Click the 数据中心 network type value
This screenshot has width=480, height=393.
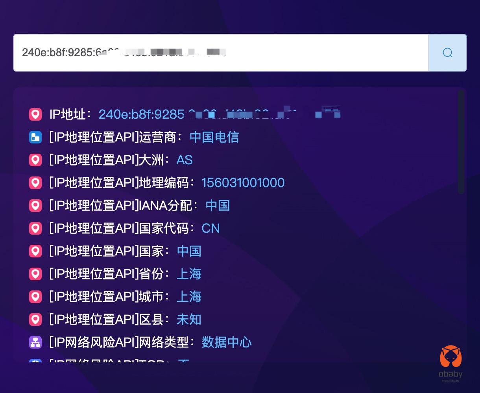[x=227, y=342]
